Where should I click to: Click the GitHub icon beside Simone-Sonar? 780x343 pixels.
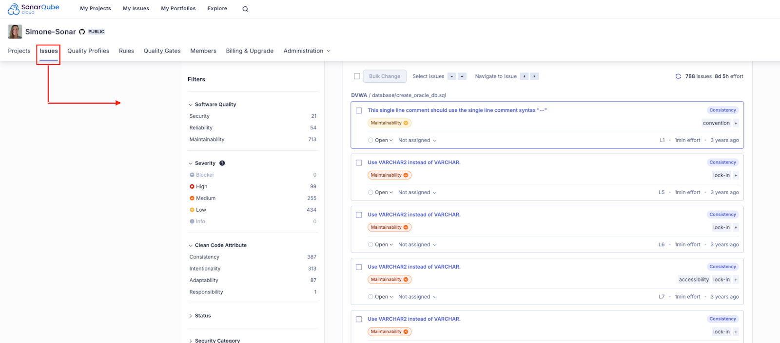pyautogui.click(x=82, y=32)
